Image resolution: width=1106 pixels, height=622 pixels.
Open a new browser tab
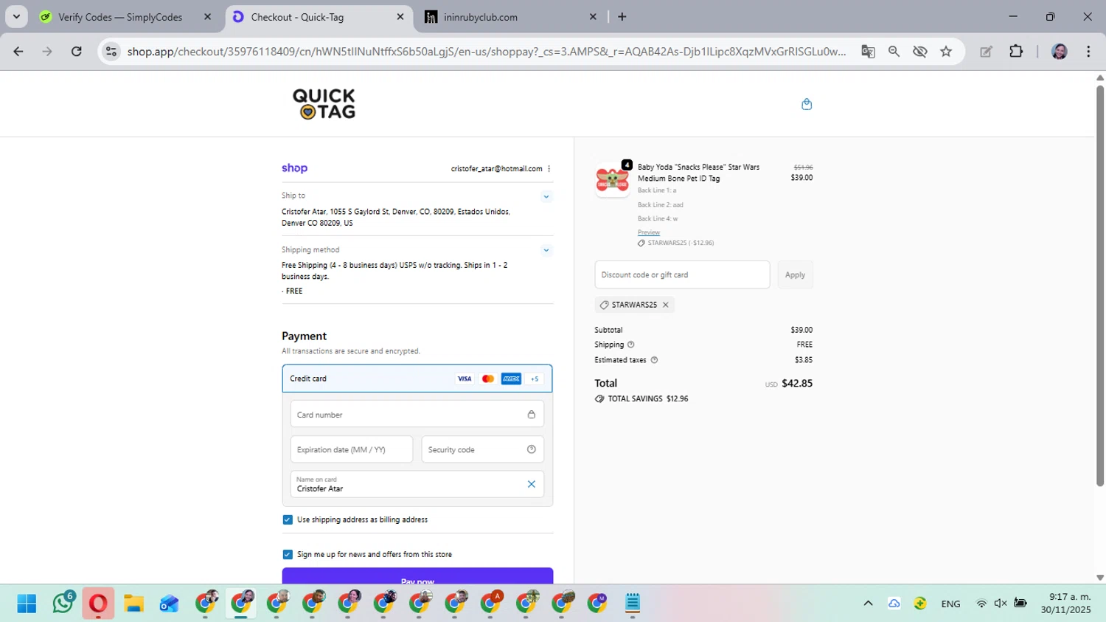click(x=622, y=17)
